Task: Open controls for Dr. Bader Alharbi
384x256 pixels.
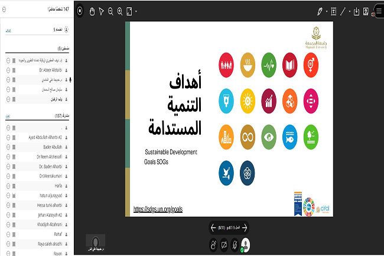Action: [8, 167]
